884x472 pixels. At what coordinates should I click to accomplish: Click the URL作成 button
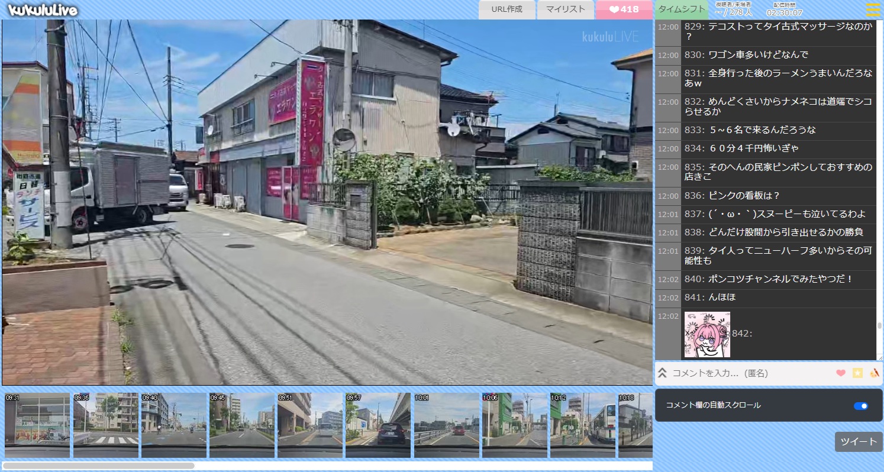(506, 9)
